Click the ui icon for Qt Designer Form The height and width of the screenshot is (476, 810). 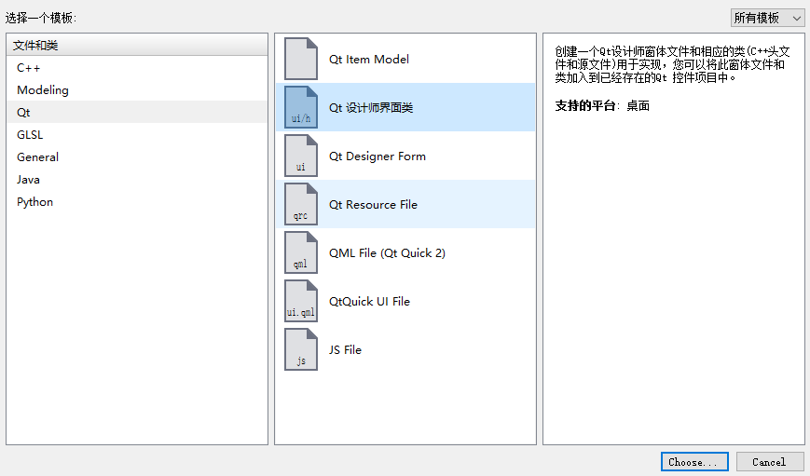pos(301,156)
